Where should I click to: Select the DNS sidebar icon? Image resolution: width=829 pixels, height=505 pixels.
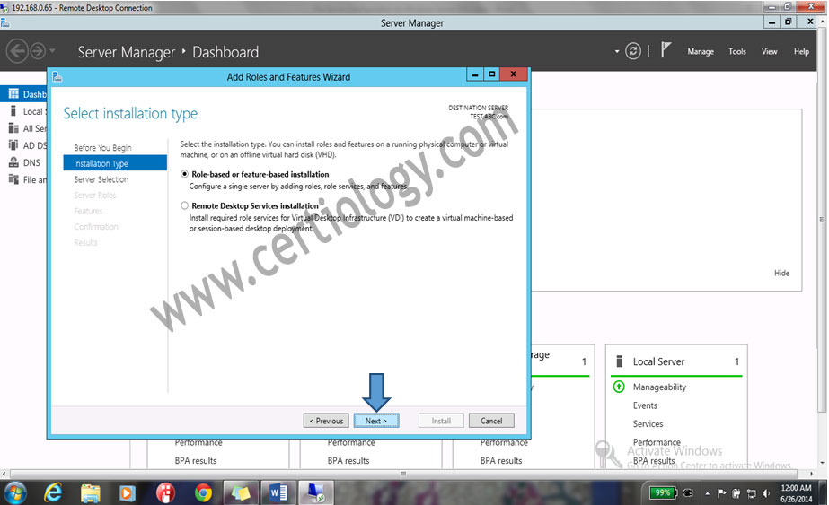pos(13,162)
